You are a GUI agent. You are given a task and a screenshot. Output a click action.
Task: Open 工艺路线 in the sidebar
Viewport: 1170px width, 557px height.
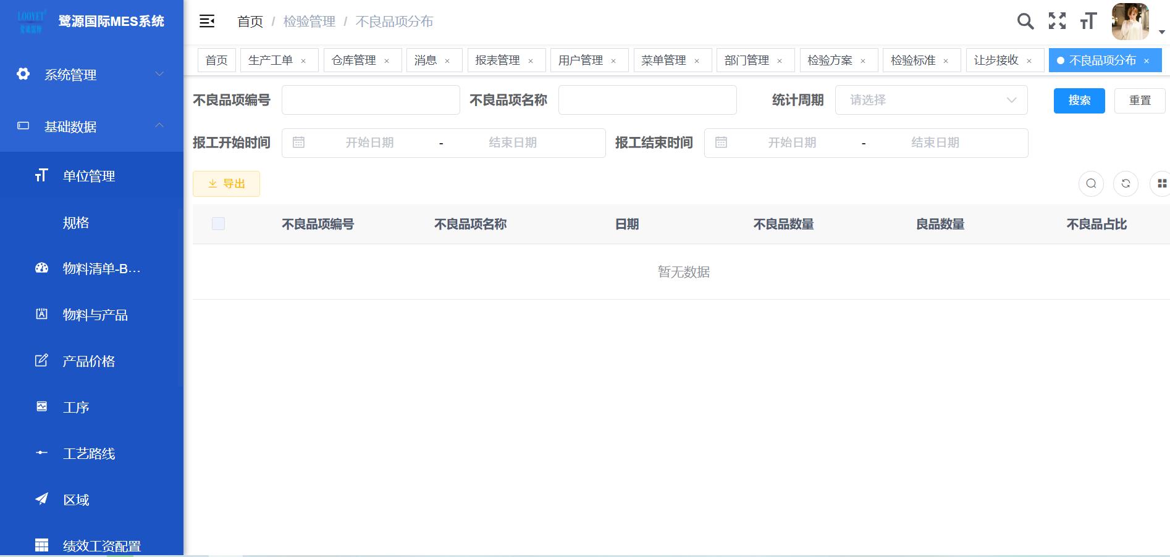pyautogui.click(x=89, y=454)
